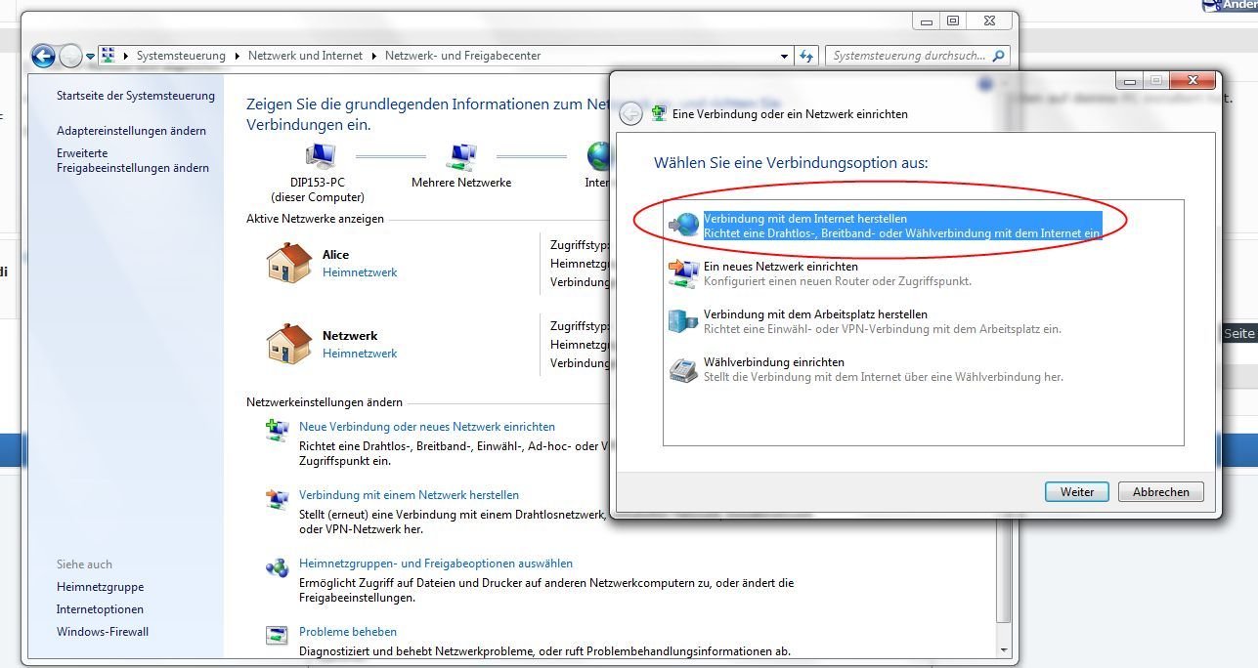Open the Heimnetzwerk link under Netzwerk
1258x668 pixels.
click(x=360, y=354)
